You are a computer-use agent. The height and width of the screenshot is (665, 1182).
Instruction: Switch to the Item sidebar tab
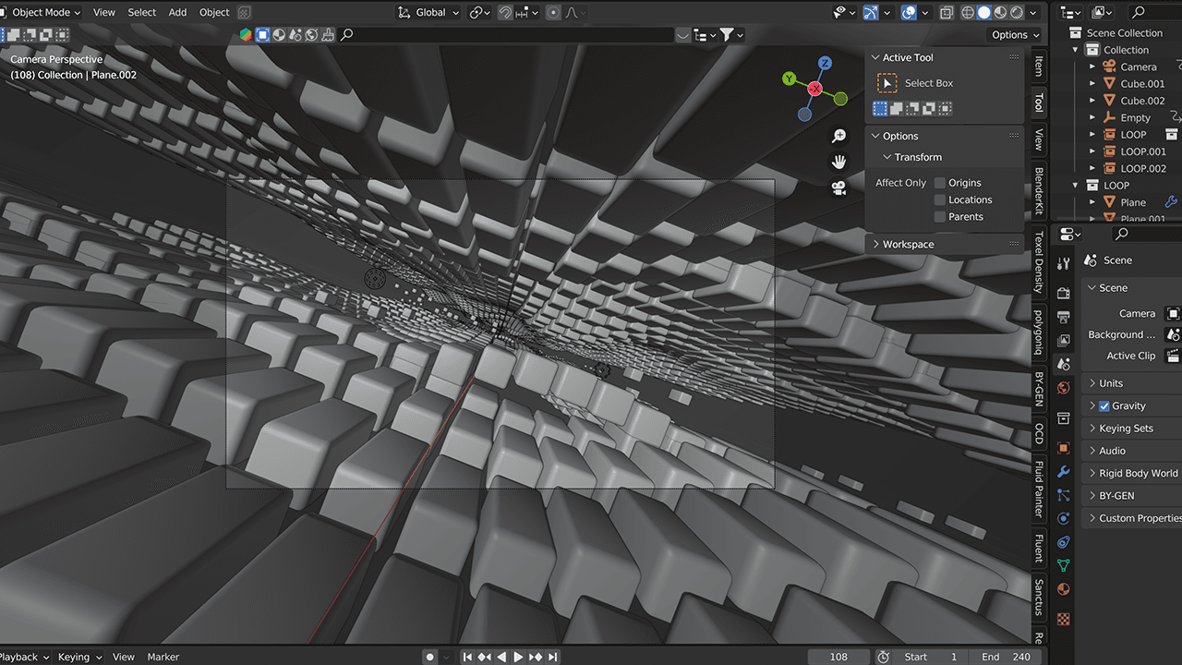[1039, 66]
